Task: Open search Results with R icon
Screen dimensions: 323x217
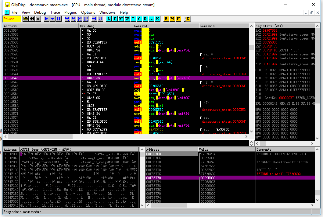Action: click(x=145, y=19)
